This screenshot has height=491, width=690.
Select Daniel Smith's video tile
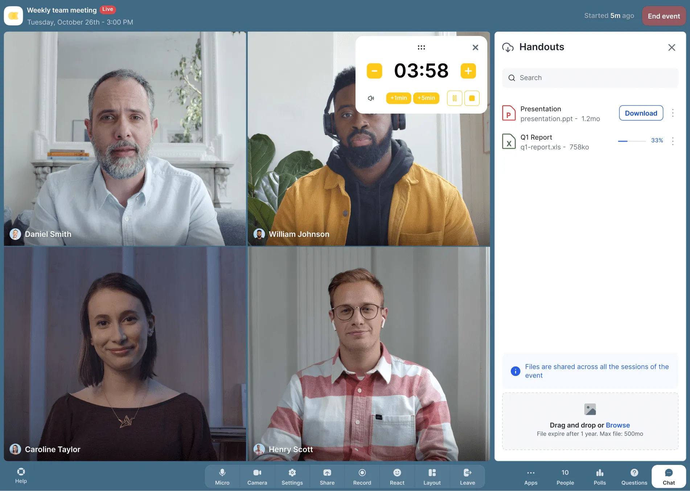(125, 139)
